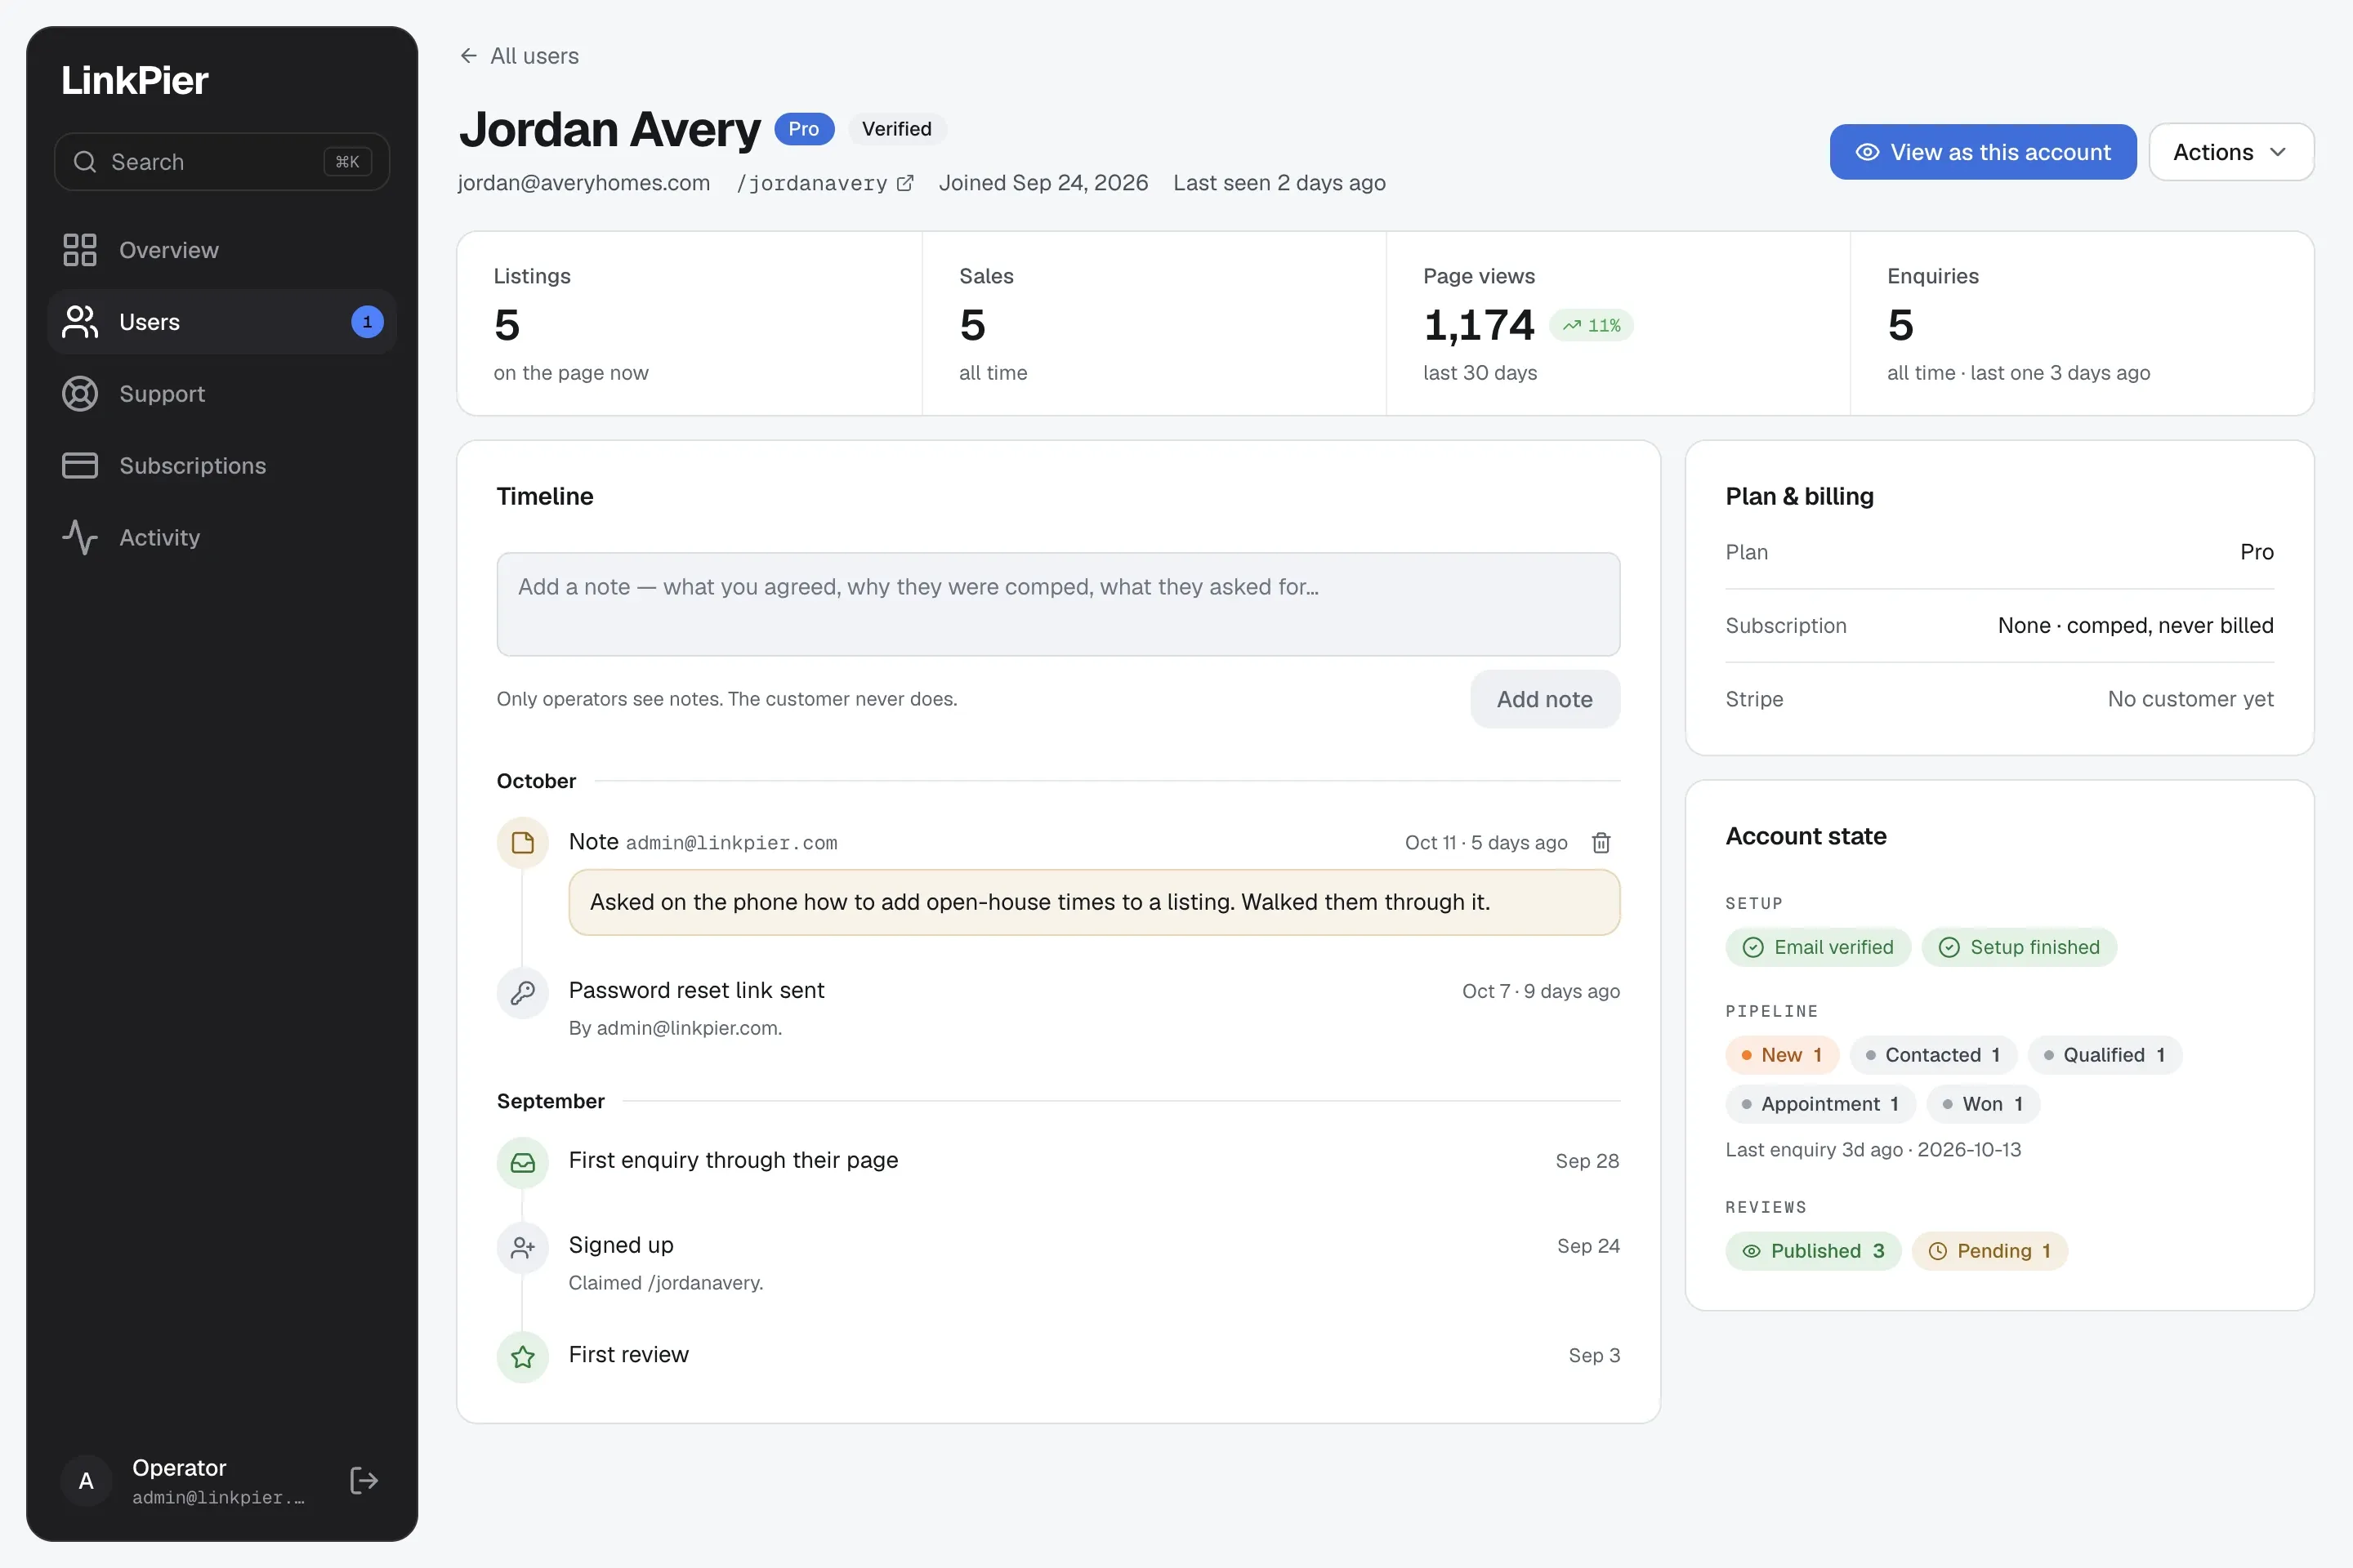The width and height of the screenshot is (2353, 1568).
Task: Click the Pending reviews chip
Action: coord(1989,1251)
